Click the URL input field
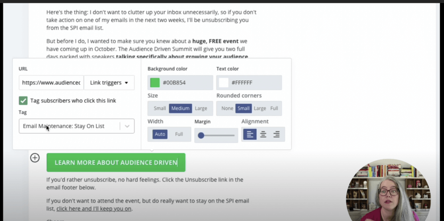444x221 pixels. [51, 82]
